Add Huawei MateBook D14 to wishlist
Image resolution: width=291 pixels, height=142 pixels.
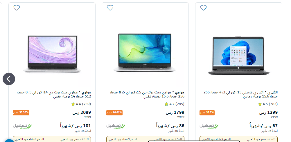[17, 8]
